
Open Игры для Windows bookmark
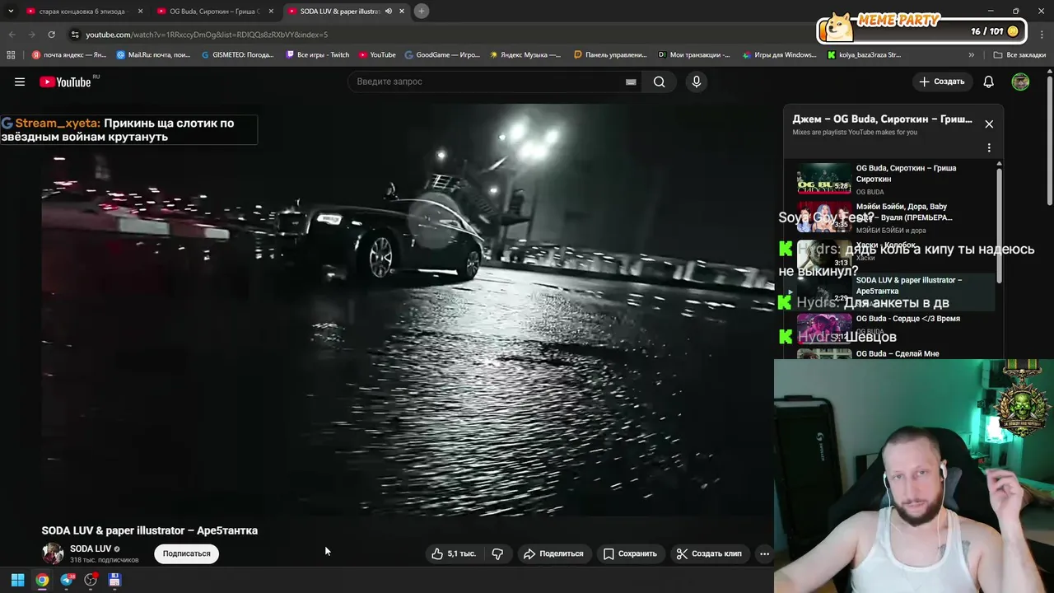[779, 55]
